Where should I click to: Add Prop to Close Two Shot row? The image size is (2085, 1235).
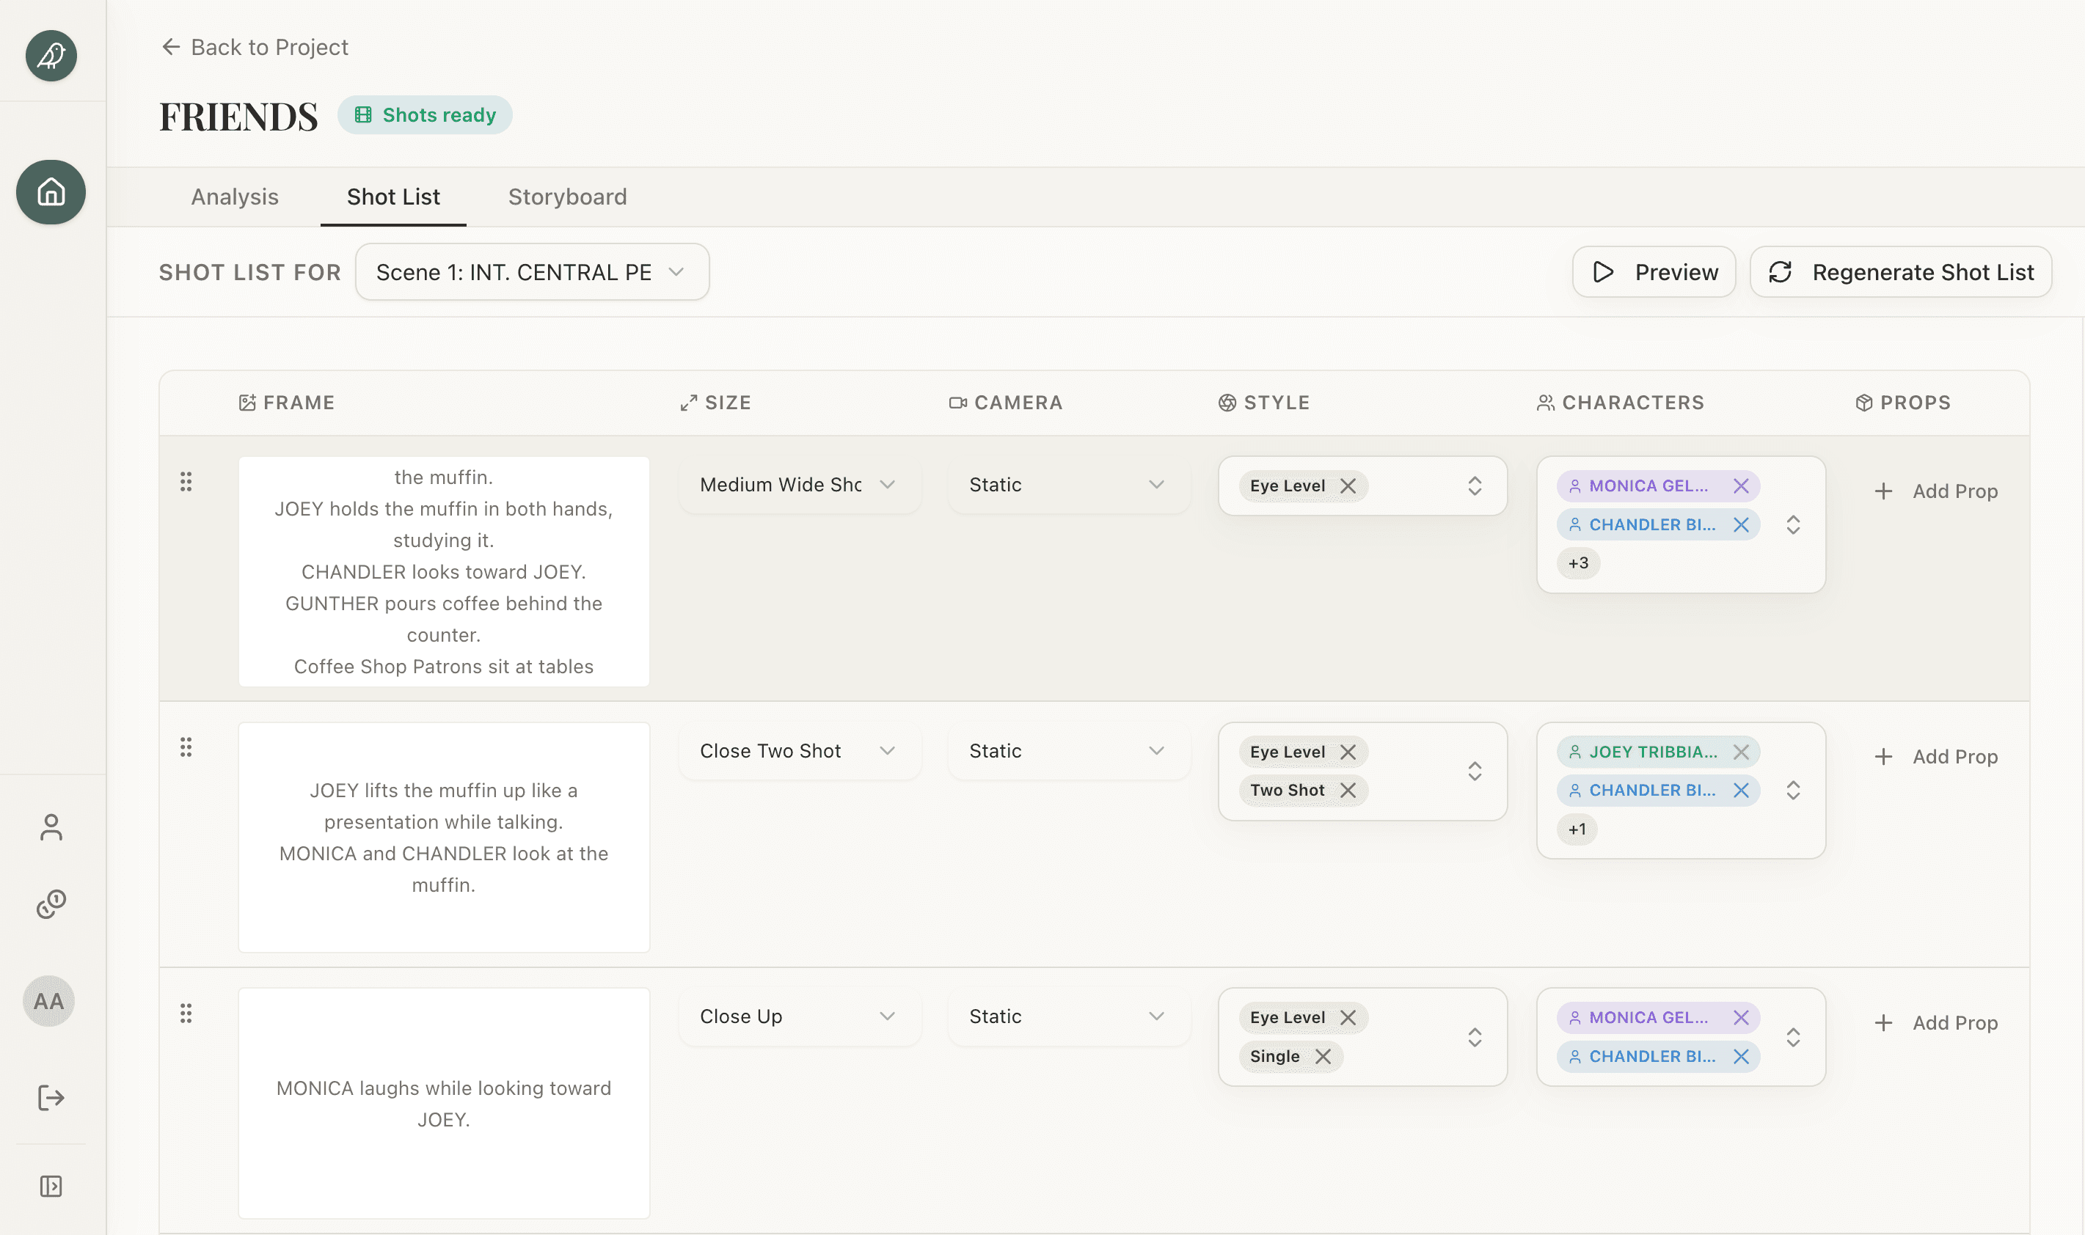(1936, 758)
